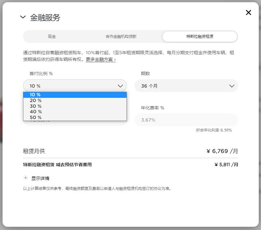Select 50 % as the down payment ratio
The width and height of the screenshot is (261, 230).
(x=36, y=117)
